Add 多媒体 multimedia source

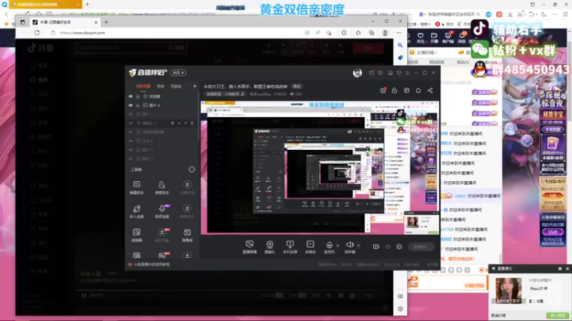tap(310, 247)
